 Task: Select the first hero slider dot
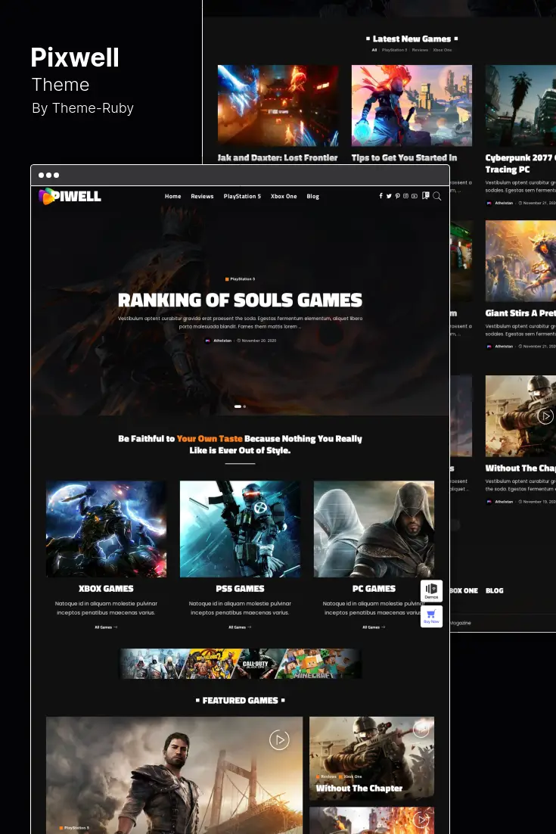(x=238, y=406)
